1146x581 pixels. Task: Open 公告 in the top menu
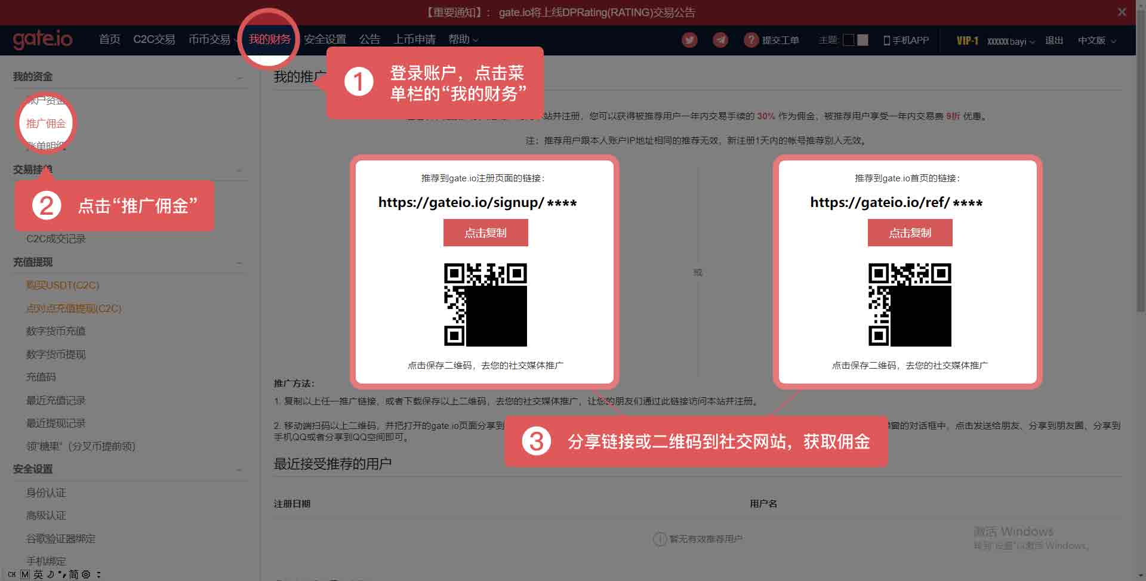pos(369,39)
